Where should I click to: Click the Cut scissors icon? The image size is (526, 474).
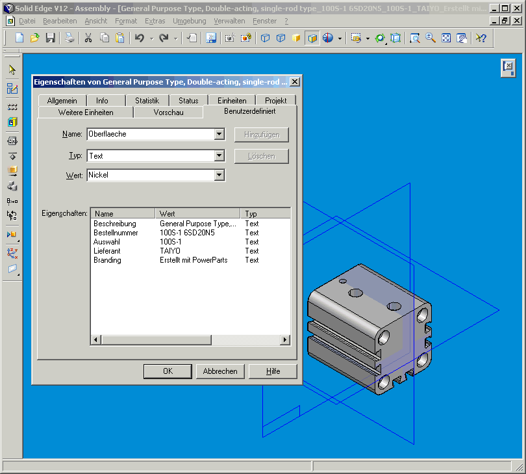88,38
